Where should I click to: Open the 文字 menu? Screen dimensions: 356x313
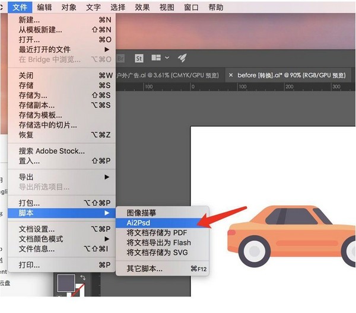coord(93,7)
